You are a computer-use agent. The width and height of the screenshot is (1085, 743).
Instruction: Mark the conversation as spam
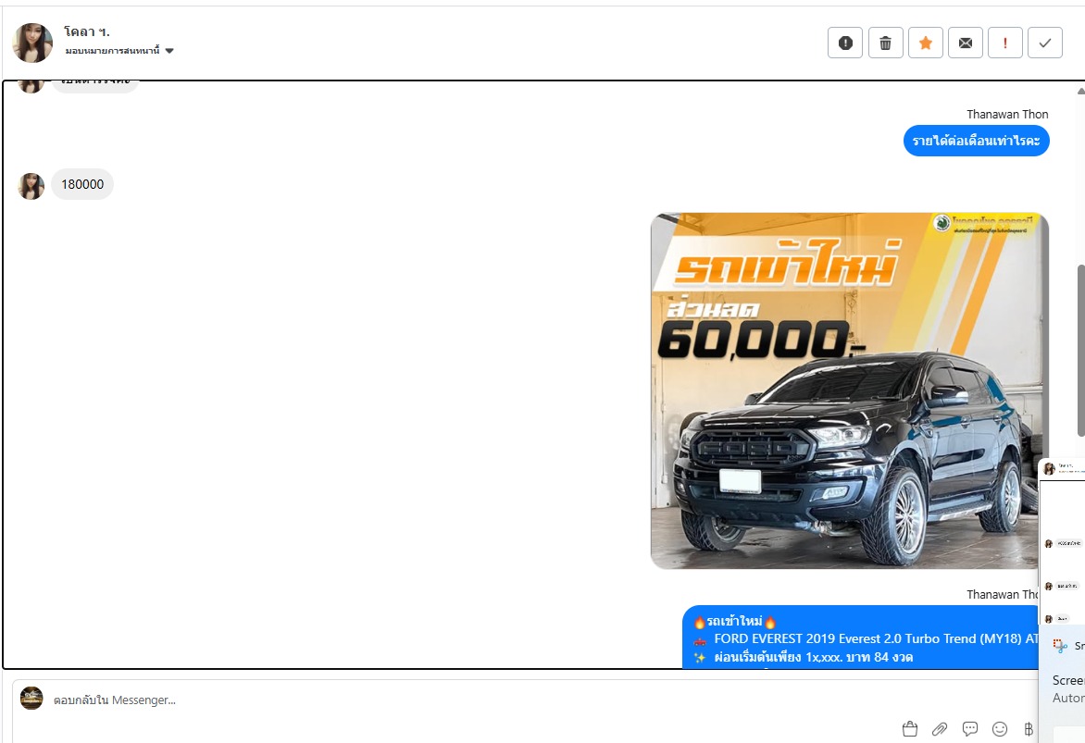[x=845, y=43]
